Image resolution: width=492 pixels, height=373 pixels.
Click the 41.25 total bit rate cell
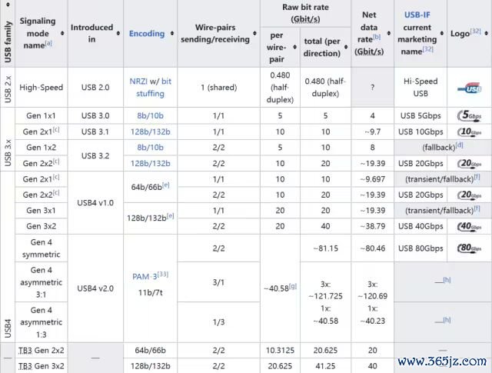325,366
